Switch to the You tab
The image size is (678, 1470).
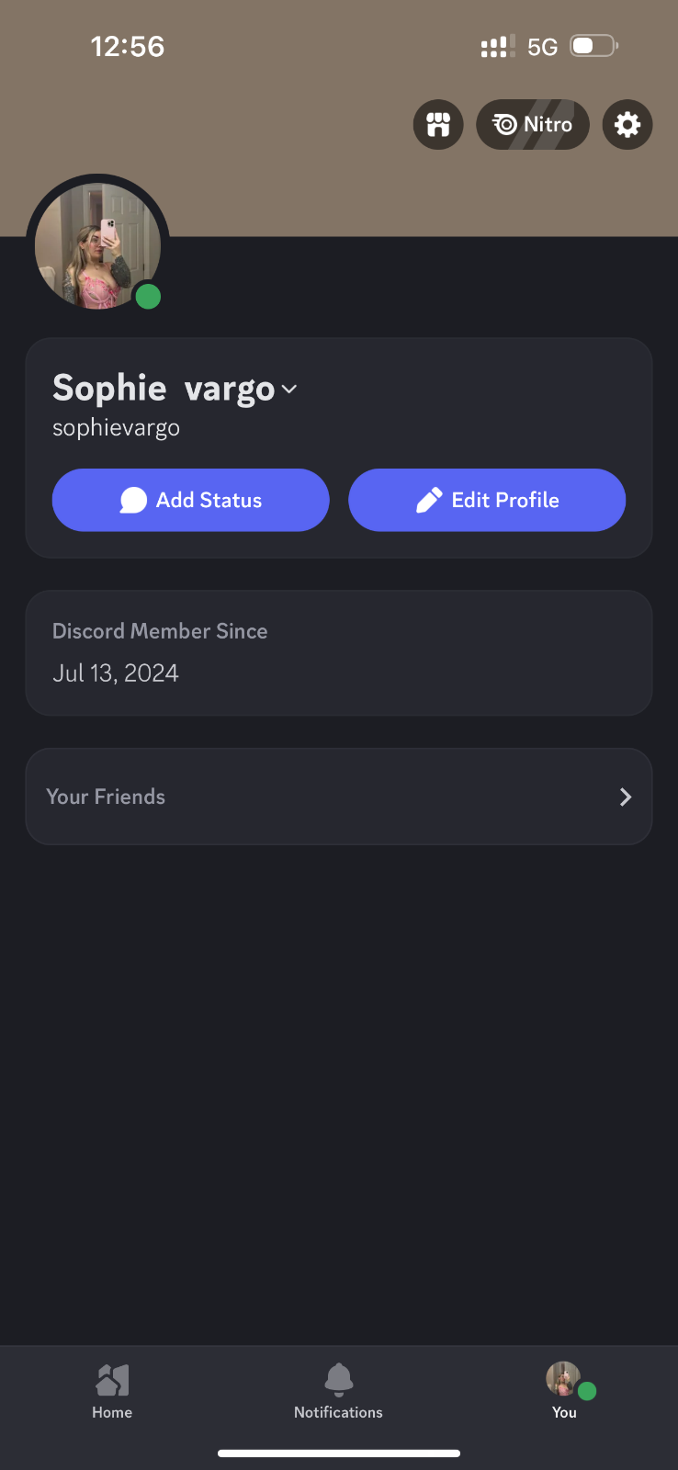click(564, 1390)
